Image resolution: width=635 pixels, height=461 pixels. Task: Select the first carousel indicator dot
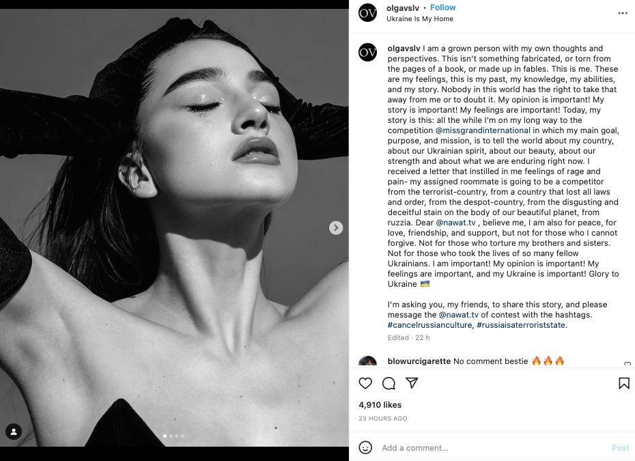(165, 436)
